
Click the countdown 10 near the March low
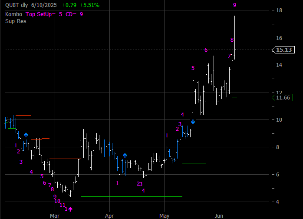57,201
